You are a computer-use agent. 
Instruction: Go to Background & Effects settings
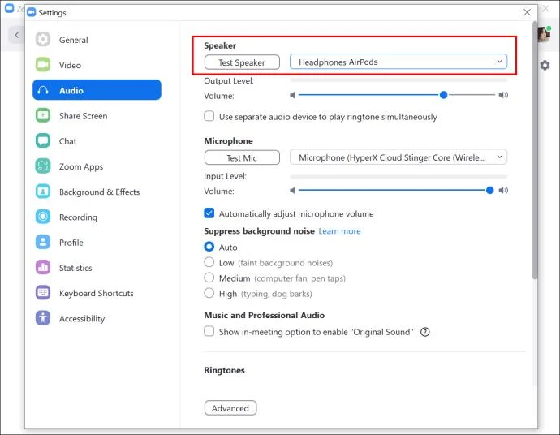click(x=97, y=192)
